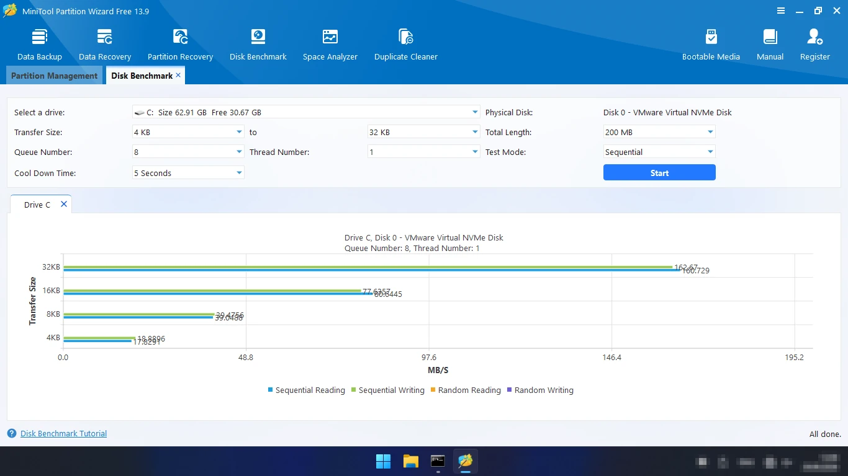Open the Space Analyzer tool
Screen dimensions: 848x476
pos(330,44)
